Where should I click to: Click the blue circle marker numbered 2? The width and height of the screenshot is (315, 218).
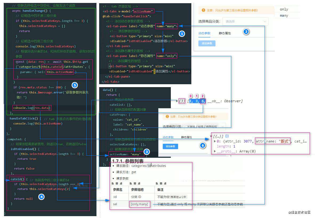point(246,32)
